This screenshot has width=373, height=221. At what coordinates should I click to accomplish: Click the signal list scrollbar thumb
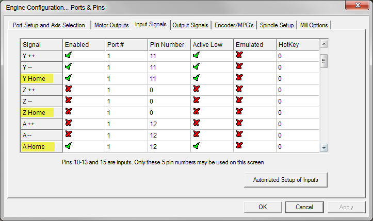(324, 61)
